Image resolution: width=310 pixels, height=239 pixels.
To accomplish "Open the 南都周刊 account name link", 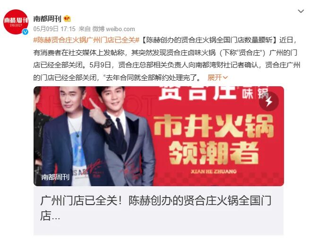I will [47, 19].
